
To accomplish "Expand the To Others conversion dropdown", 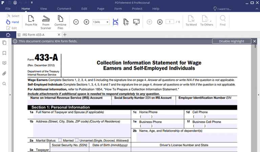I will pyautogui.click(x=207, y=21).
